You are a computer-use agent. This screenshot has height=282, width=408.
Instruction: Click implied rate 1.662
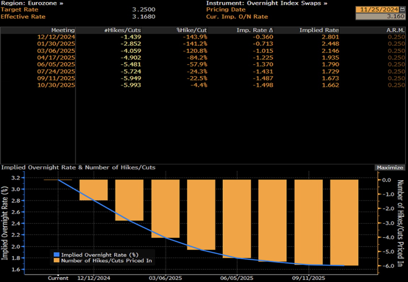[x=330, y=85]
